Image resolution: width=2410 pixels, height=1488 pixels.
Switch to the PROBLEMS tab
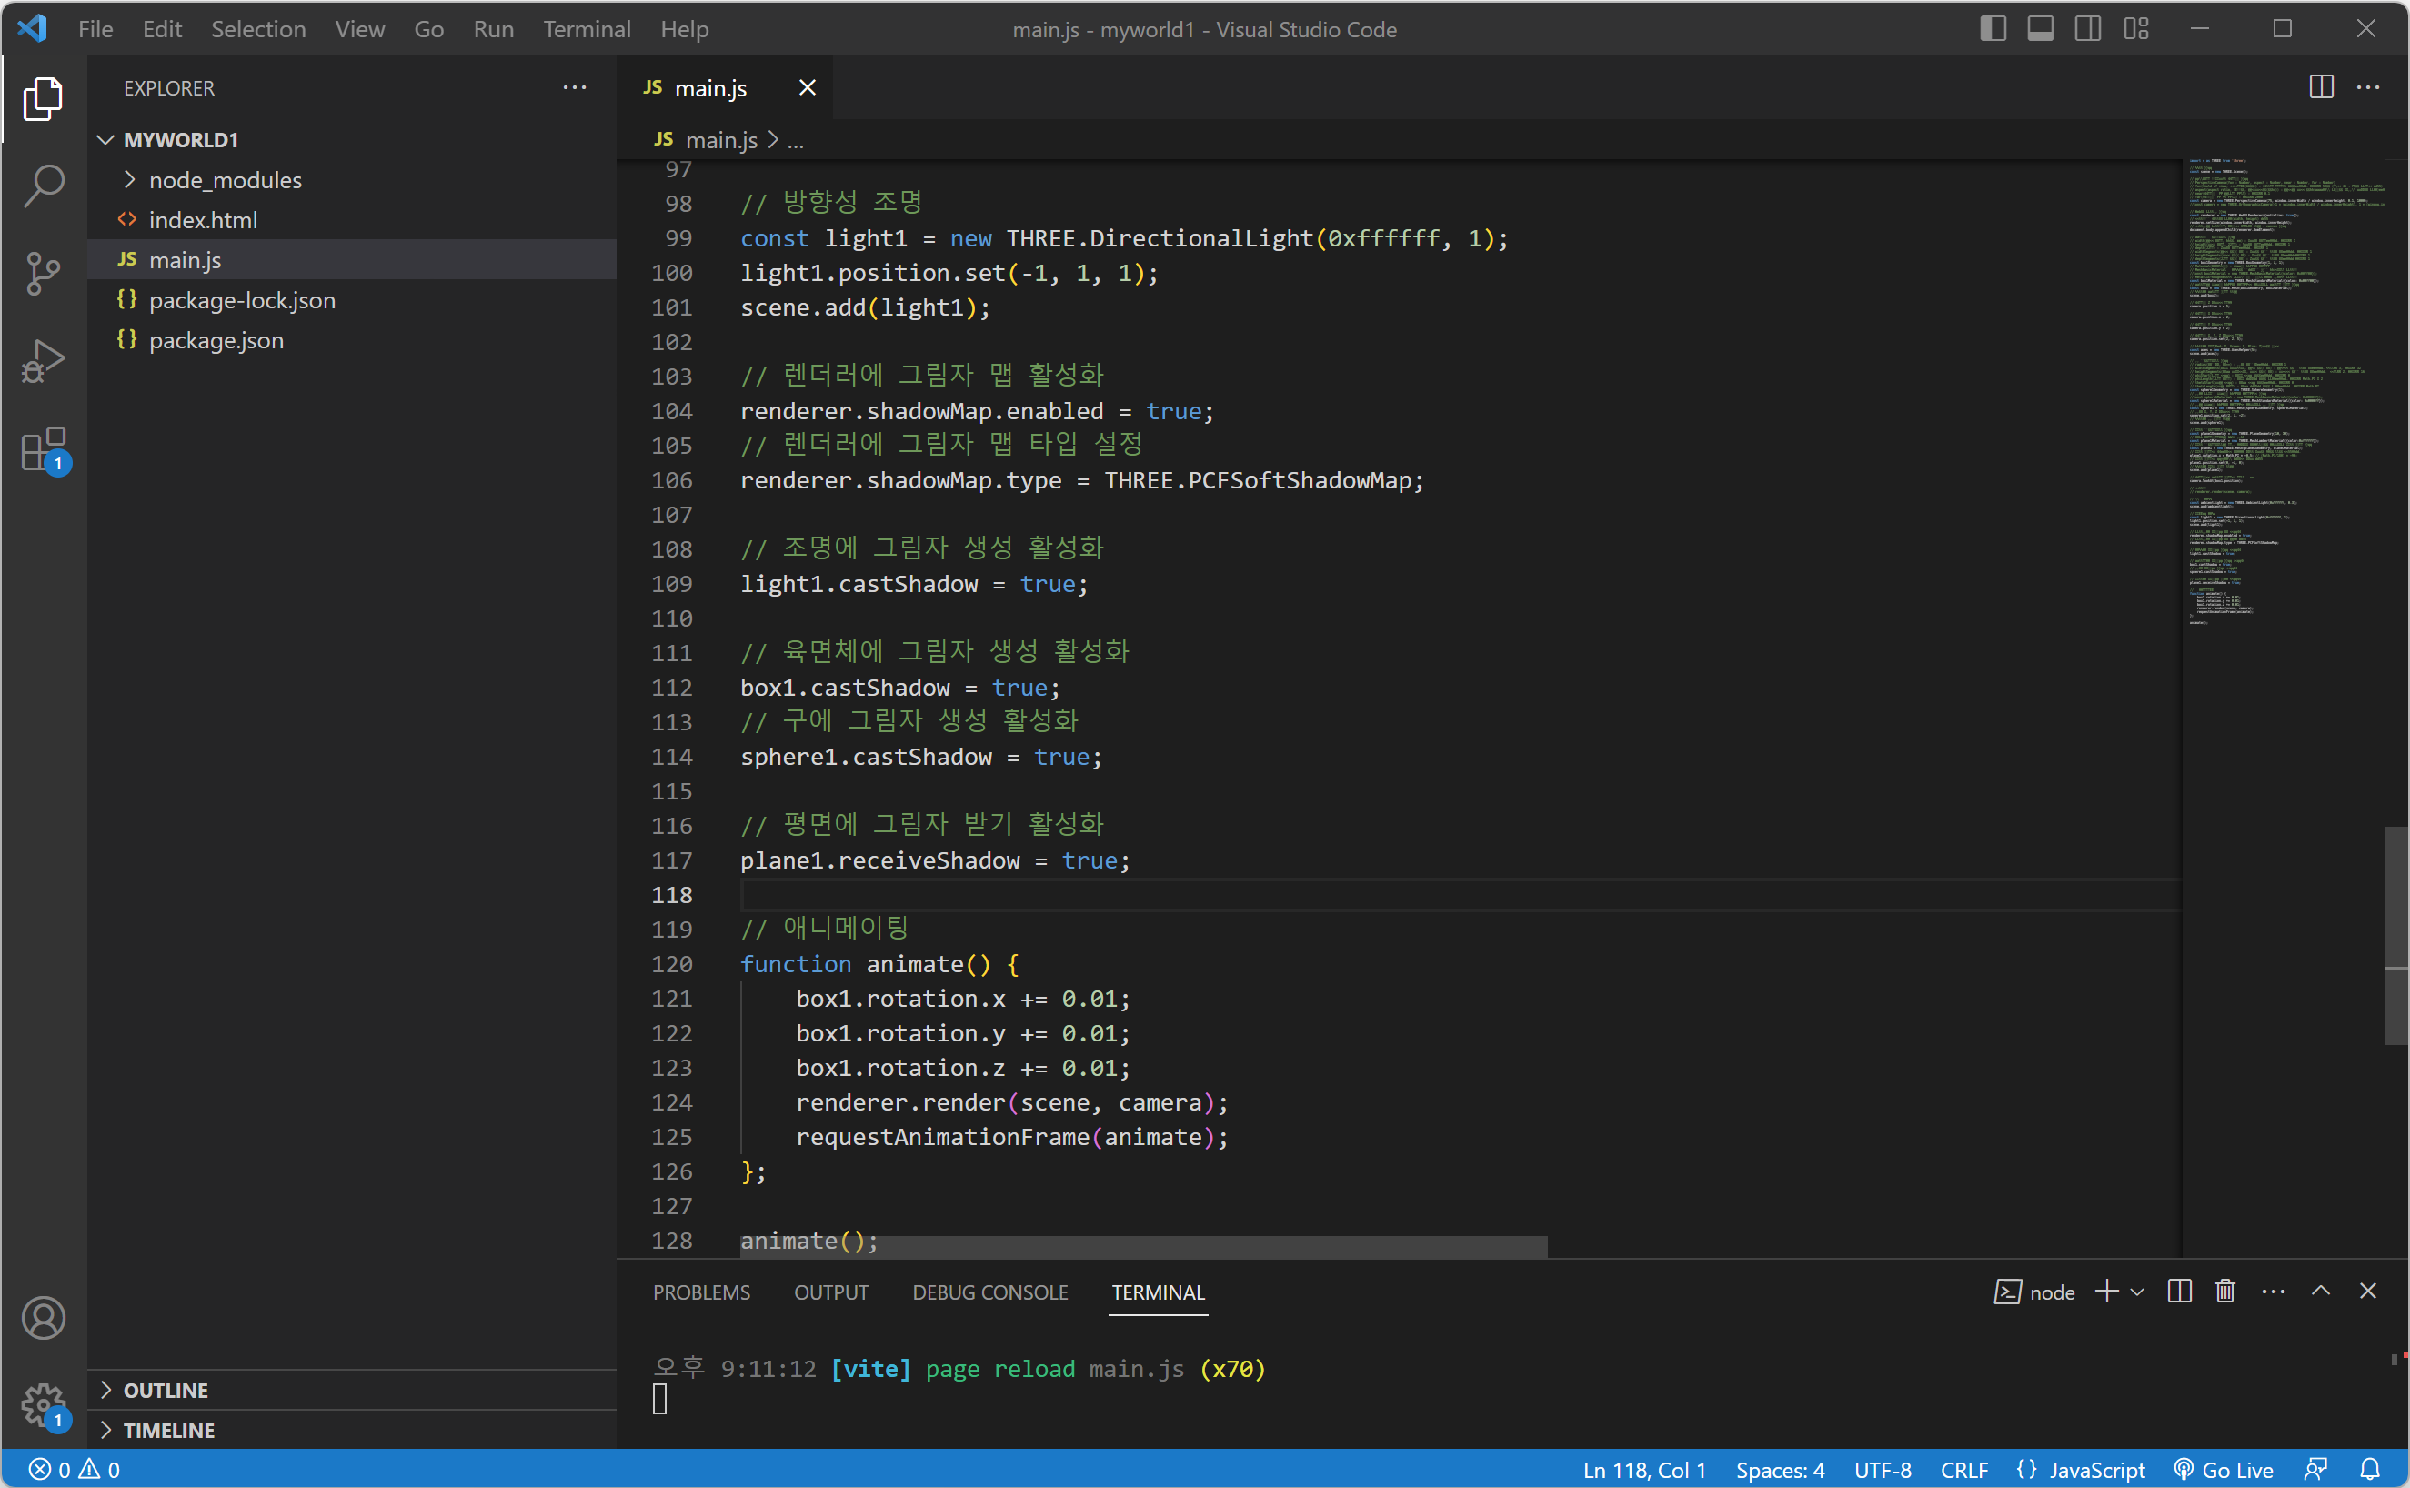700,1292
